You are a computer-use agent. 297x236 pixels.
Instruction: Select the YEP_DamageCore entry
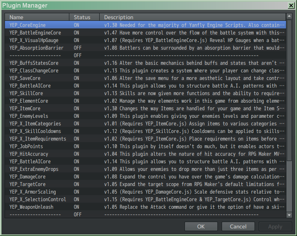tap(145, 177)
